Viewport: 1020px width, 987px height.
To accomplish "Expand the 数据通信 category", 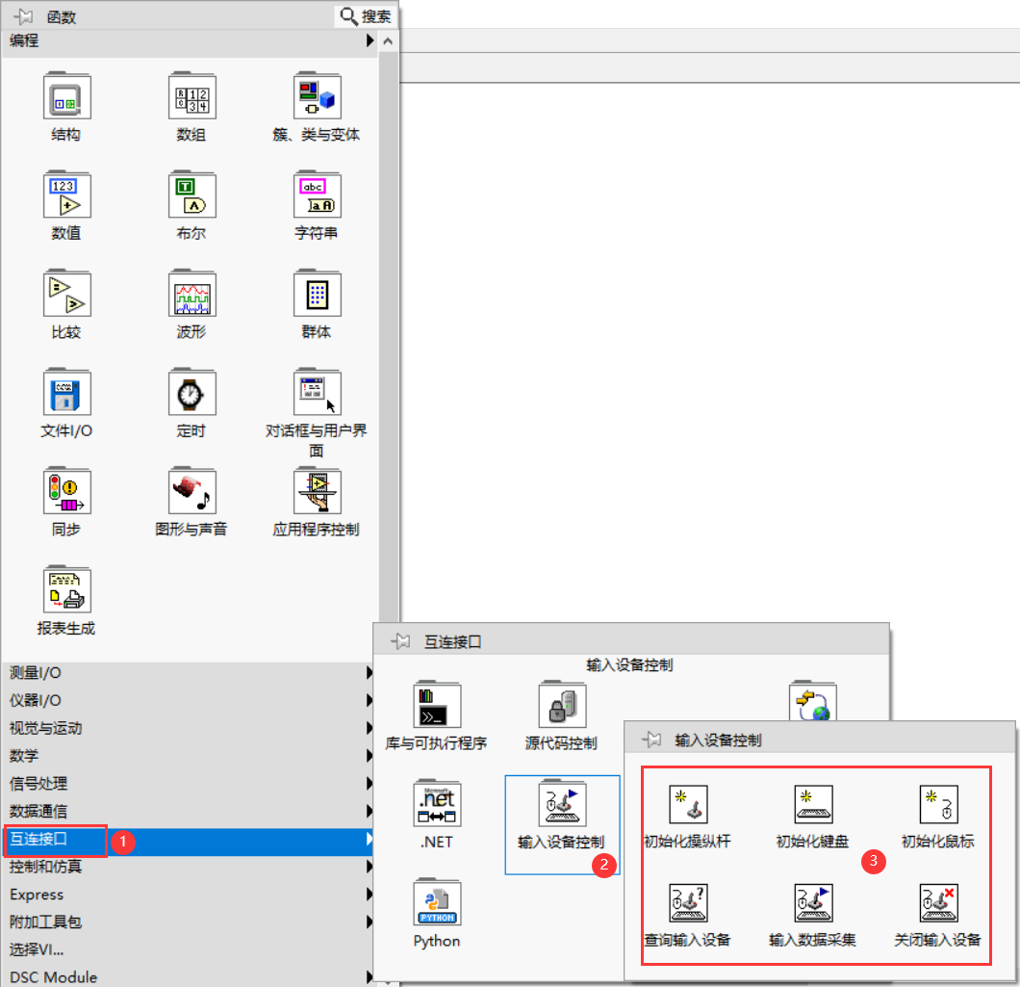I will (189, 811).
